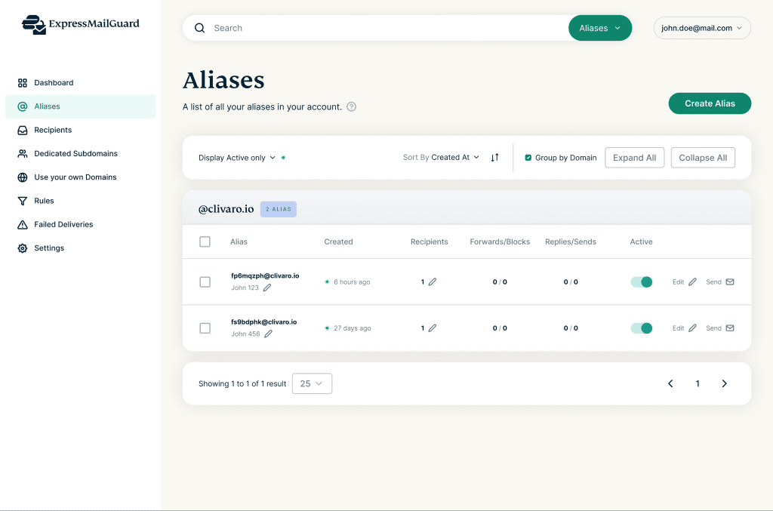Open the ExpressMailGuard Settings page
This screenshot has height=511, width=773.
pyautogui.click(x=48, y=248)
